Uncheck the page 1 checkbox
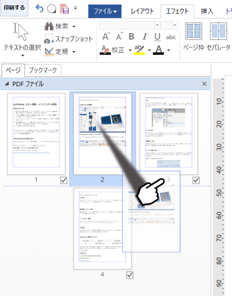The width and height of the screenshot is (232, 296). (63, 180)
